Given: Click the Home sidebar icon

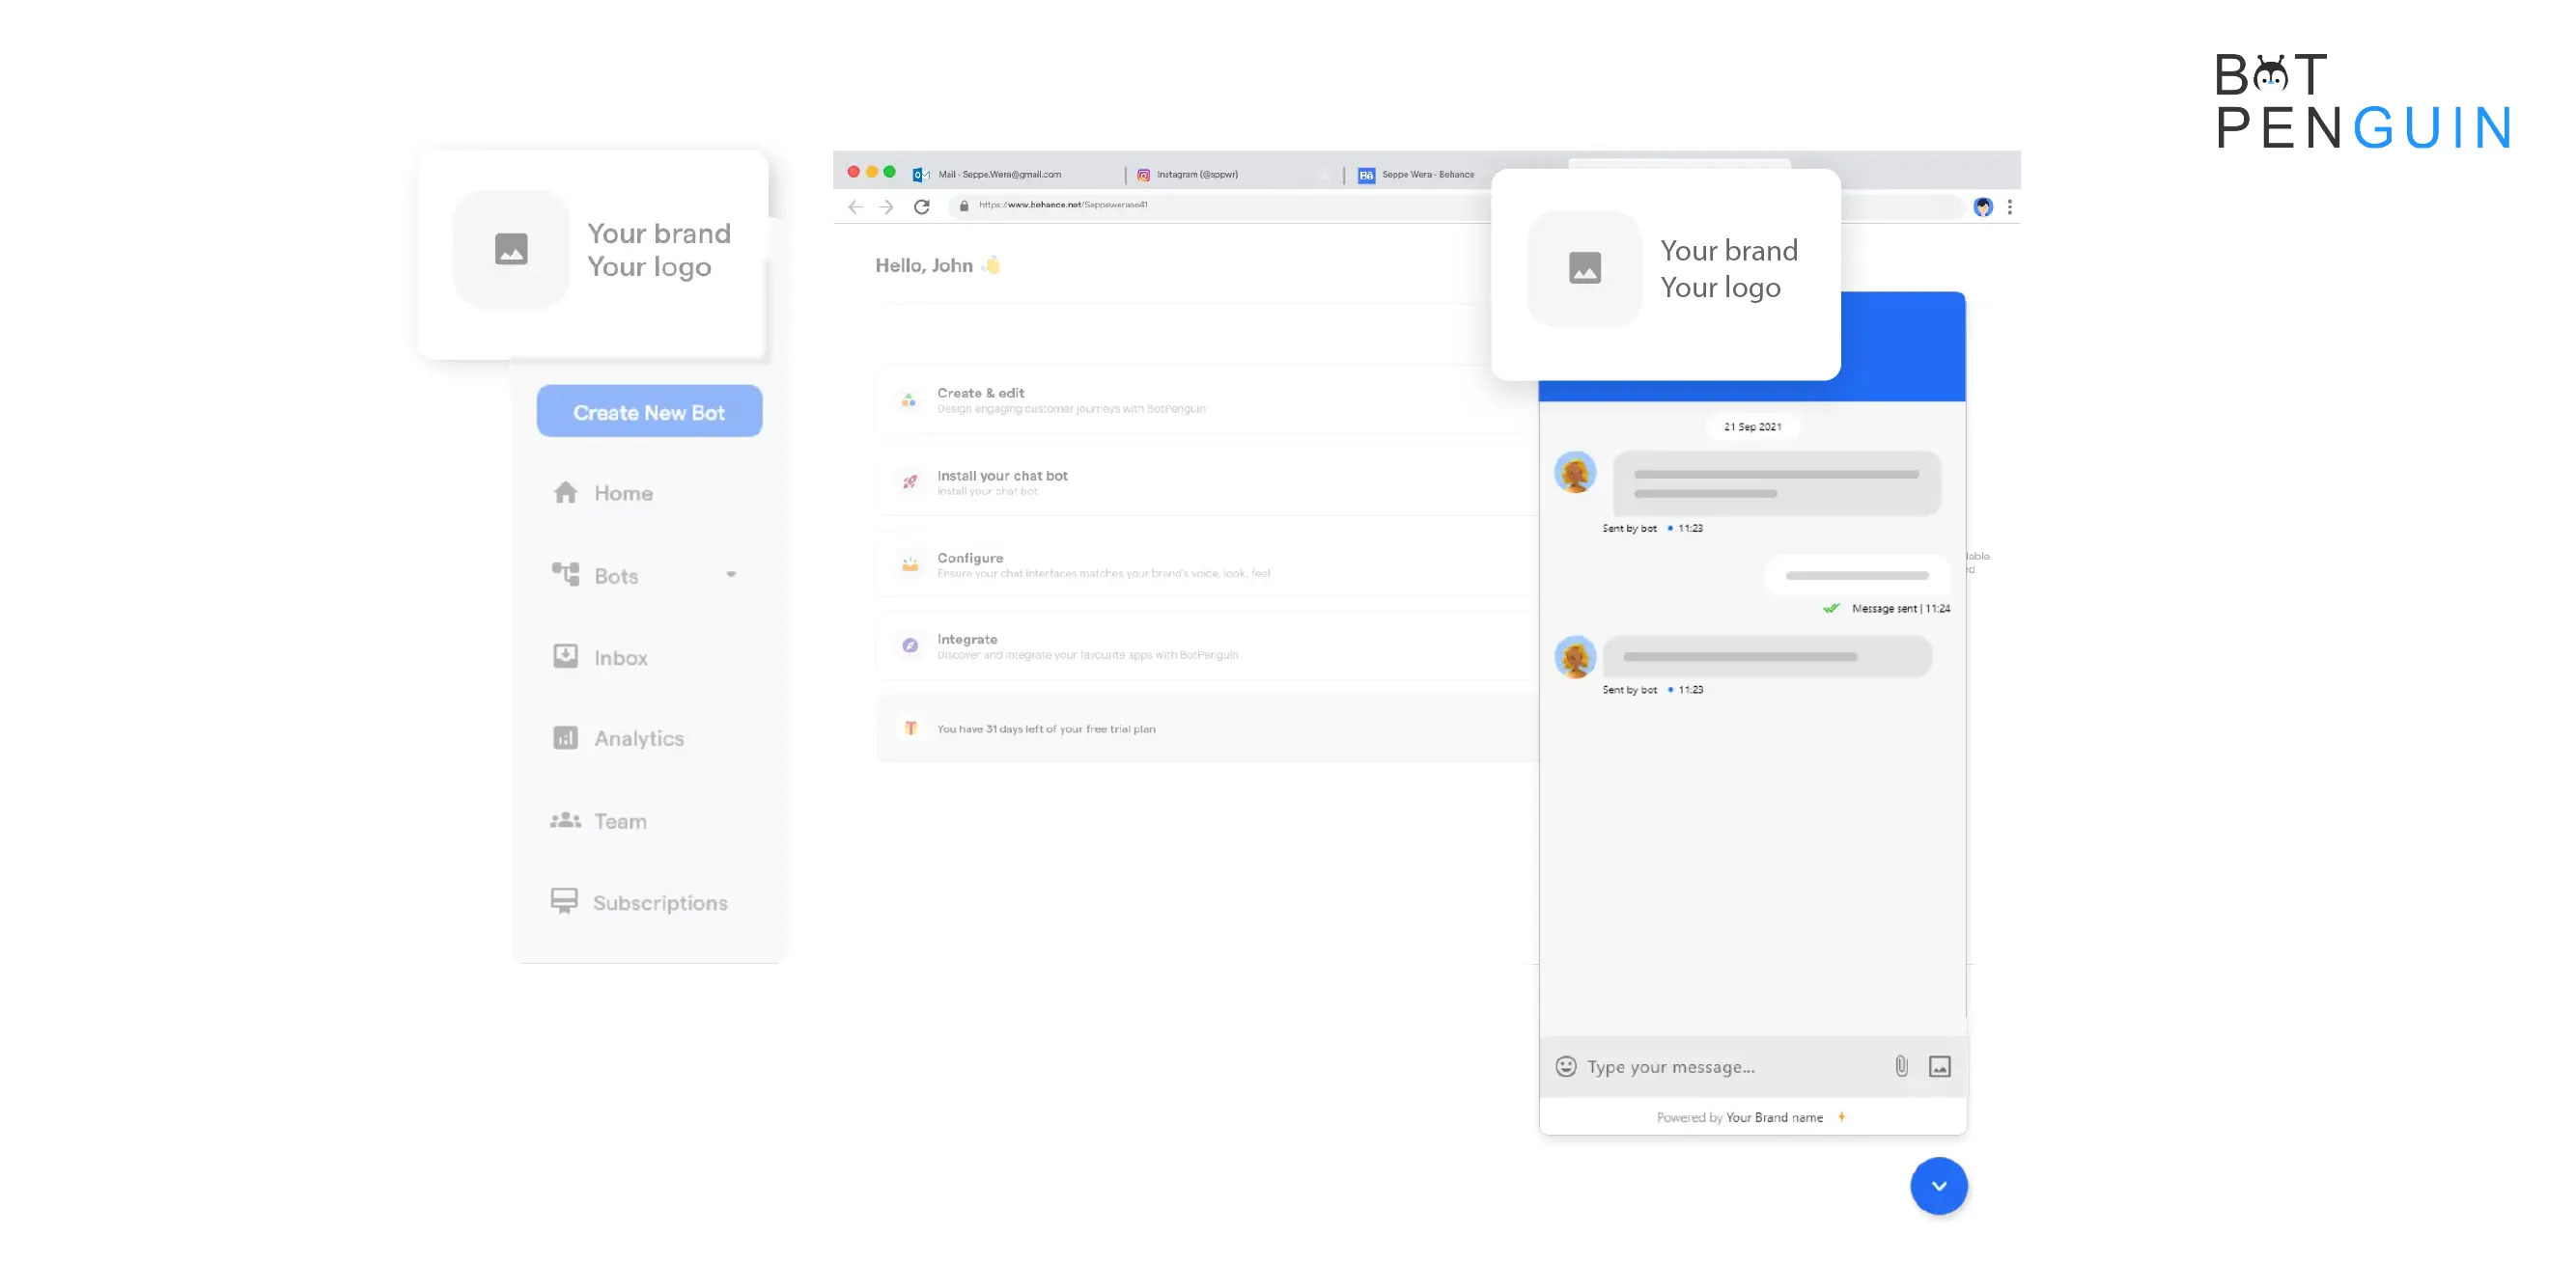Looking at the screenshot, I should pos(567,493).
